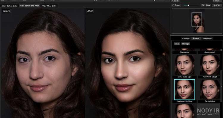Switch to the Controls tab
223x118 pixels.
click(186, 39)
